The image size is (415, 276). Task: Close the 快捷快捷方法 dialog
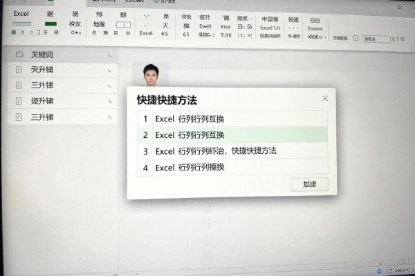tap(325, 99)
